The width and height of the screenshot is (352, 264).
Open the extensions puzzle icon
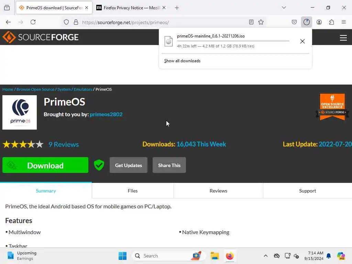click(331, 22)
